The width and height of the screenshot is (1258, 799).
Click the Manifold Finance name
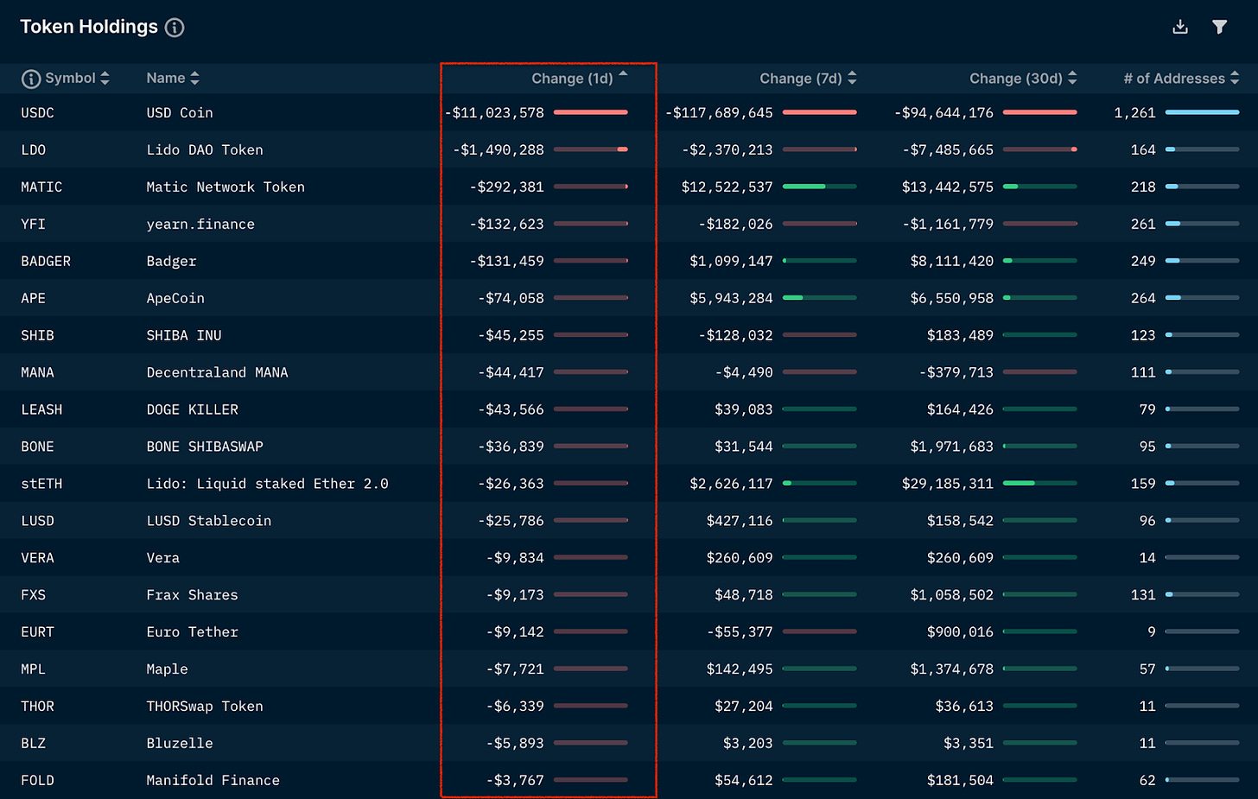pyautogui.click(x=213, y=782)
